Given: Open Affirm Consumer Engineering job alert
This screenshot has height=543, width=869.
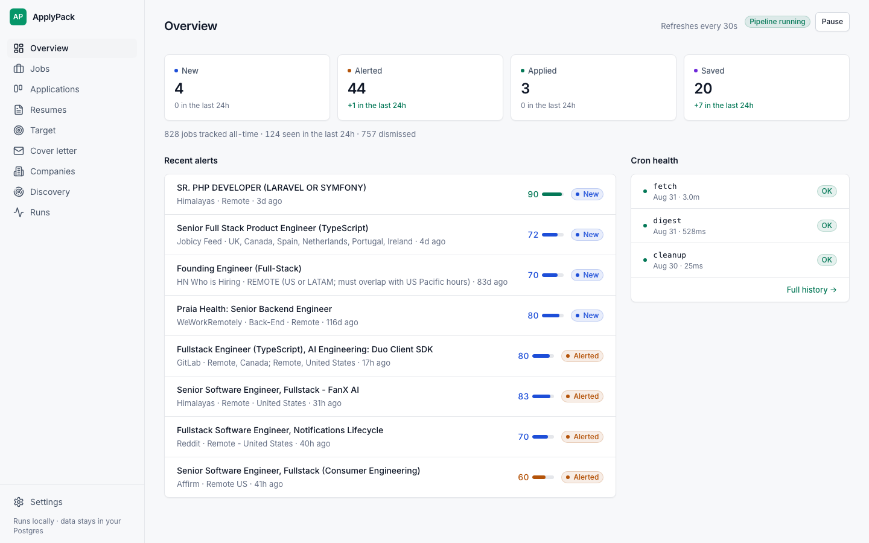Looking at the screenshot, I should 390,477.
